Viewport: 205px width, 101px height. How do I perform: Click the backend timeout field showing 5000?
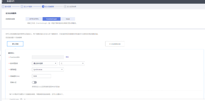[x=41, y=76]
